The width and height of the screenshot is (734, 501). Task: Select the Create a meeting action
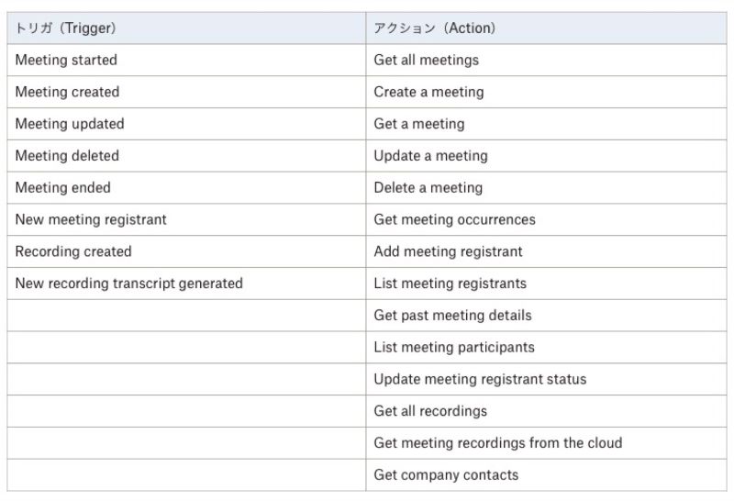click(546, 92)
